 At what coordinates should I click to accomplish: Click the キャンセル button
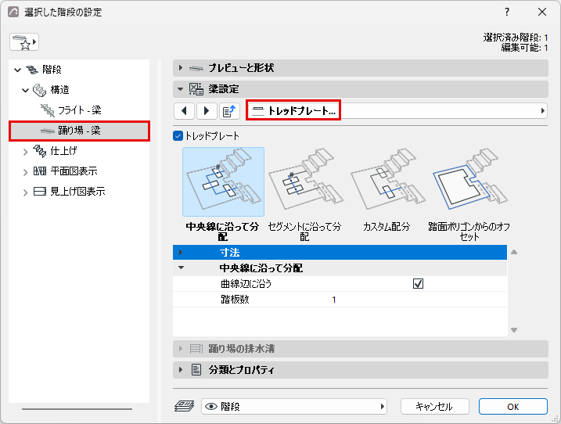click(434, 407)
